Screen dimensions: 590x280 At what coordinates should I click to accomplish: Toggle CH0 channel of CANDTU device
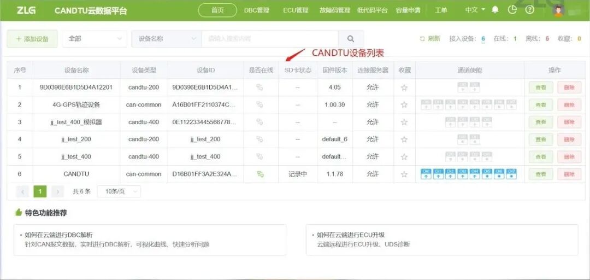[x=426, y=174]
